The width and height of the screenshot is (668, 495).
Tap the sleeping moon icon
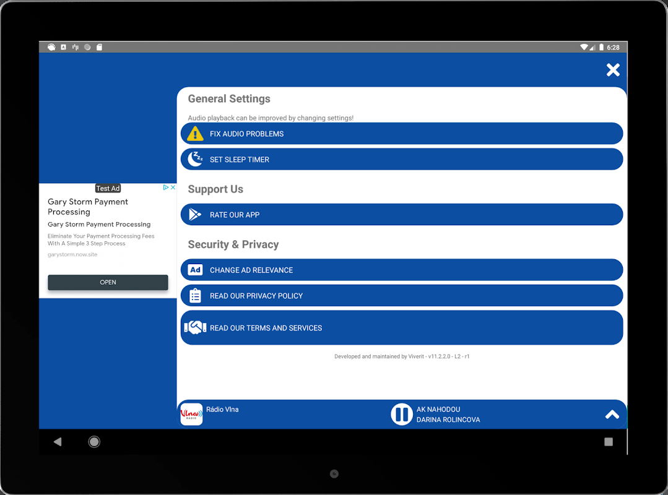[x=195, y=159]
